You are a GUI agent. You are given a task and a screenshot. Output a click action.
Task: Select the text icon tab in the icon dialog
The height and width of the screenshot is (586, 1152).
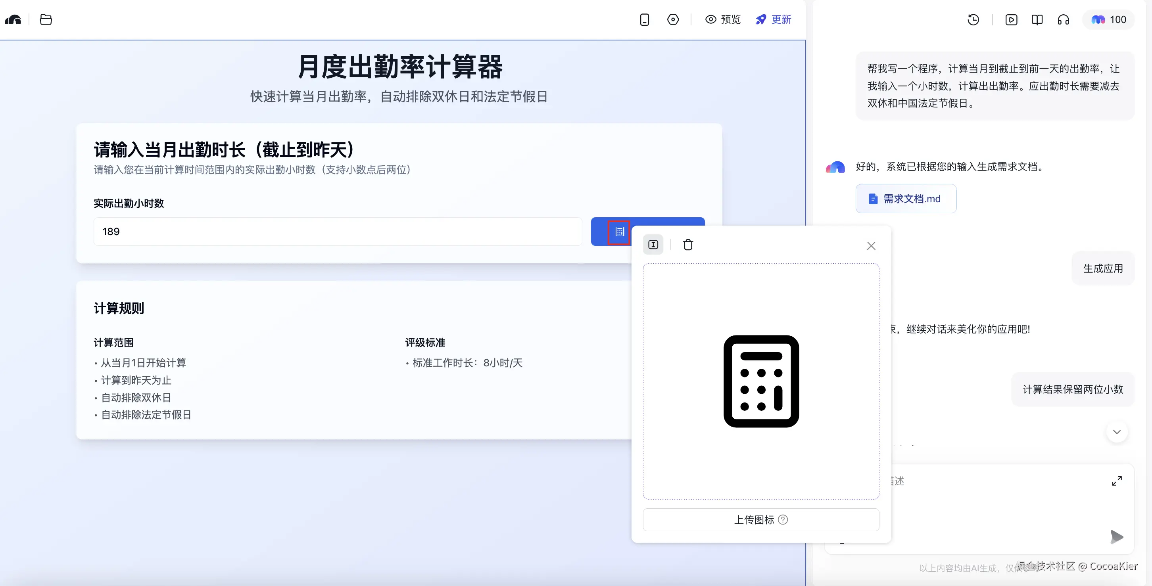point(653,245)
